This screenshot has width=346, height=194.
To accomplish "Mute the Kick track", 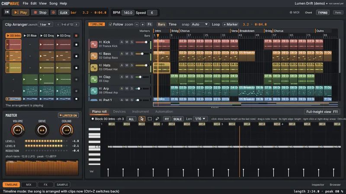I will click(x=127, y=42).
